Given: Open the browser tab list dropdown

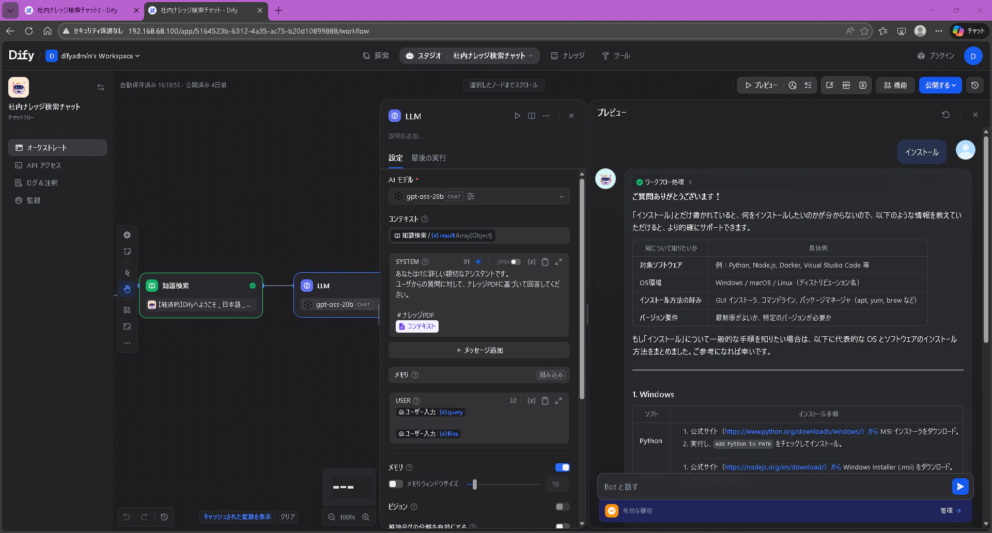Looking at the screenshot, I should click(10, 10).
